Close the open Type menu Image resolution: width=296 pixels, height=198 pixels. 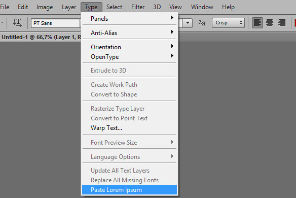click(x=91, y=7)
